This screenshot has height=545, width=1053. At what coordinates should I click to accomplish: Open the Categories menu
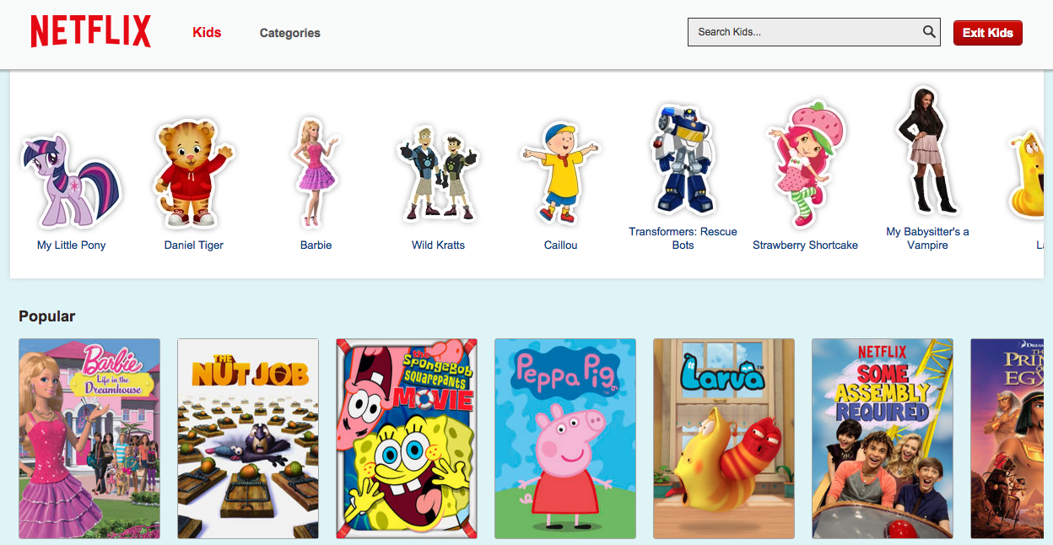click(x=289, y=33)
